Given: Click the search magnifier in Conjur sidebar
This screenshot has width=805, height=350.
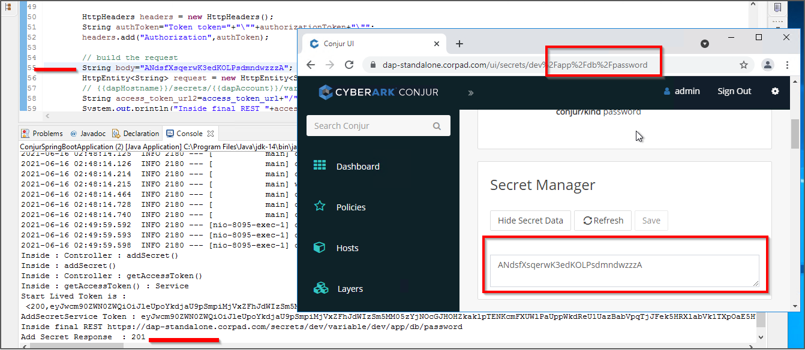Looking at the screenshot, I should (437, 126).
